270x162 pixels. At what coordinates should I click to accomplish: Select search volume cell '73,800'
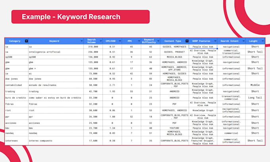[93, 74]
